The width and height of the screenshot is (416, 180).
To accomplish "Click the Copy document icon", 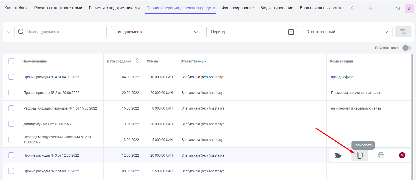I will pyautogui.click(x=359, y=155).
